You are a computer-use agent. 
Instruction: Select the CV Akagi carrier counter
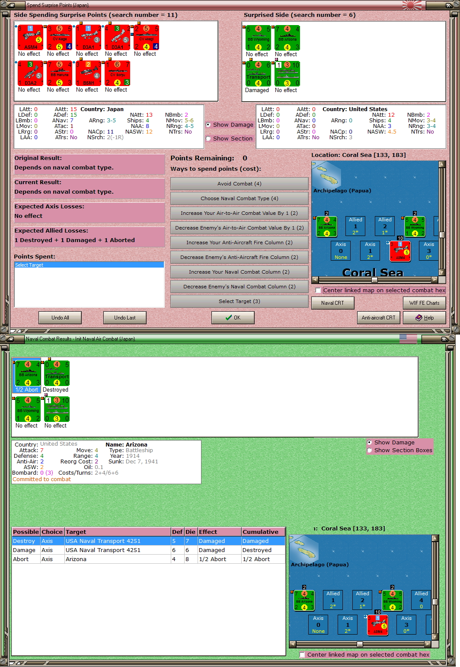(x=146, y=38)
